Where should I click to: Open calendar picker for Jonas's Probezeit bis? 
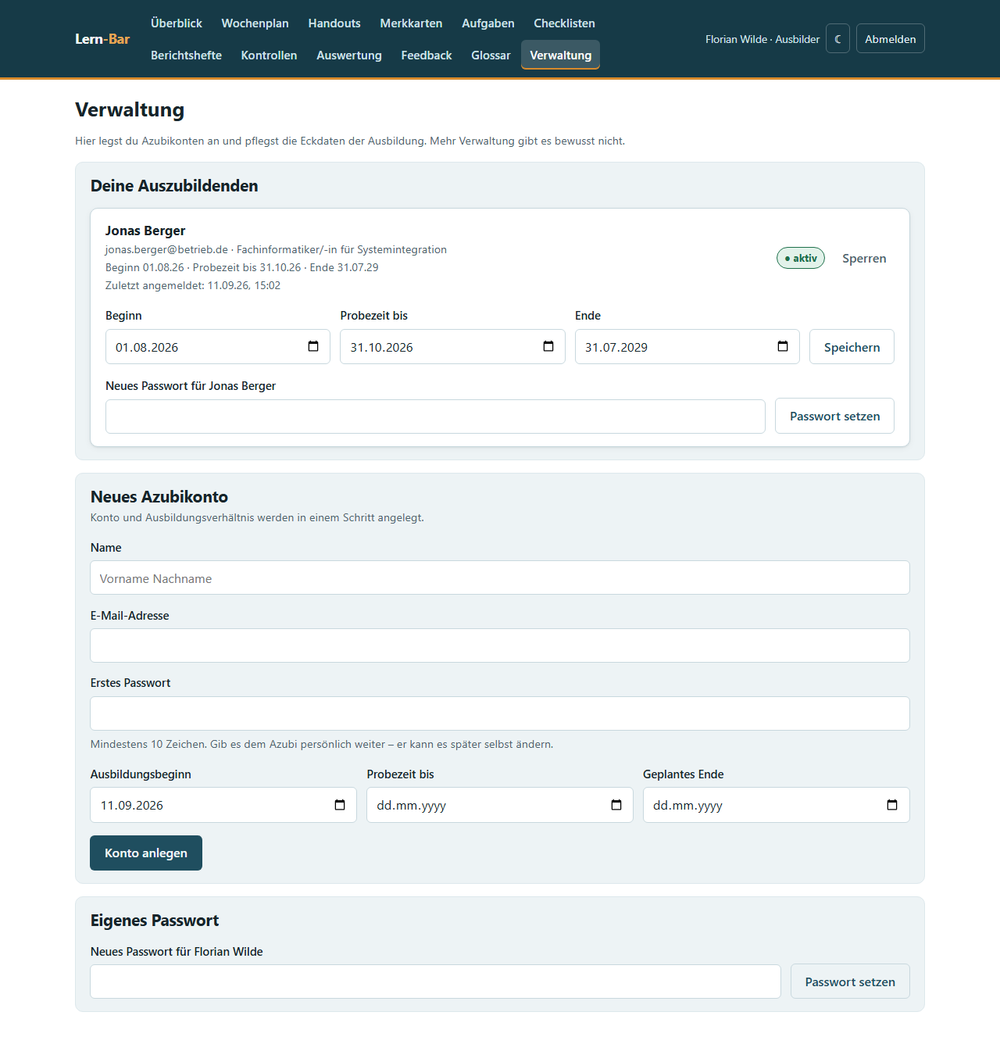(x=548, y=347)
